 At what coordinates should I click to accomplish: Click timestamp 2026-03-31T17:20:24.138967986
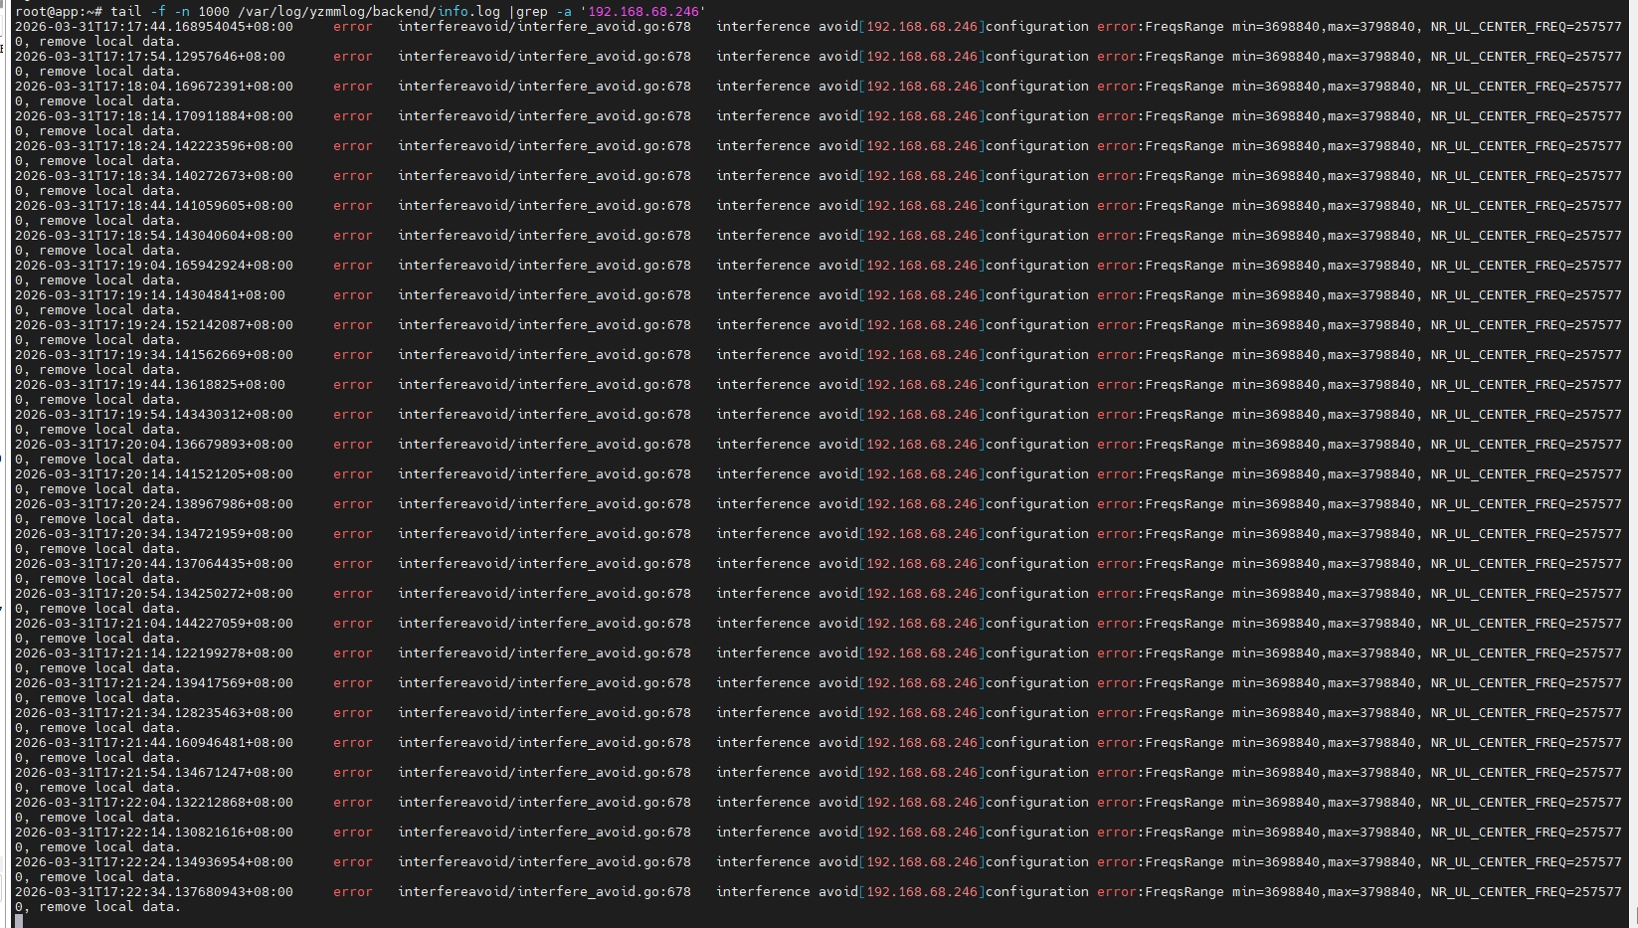(153, 504)
